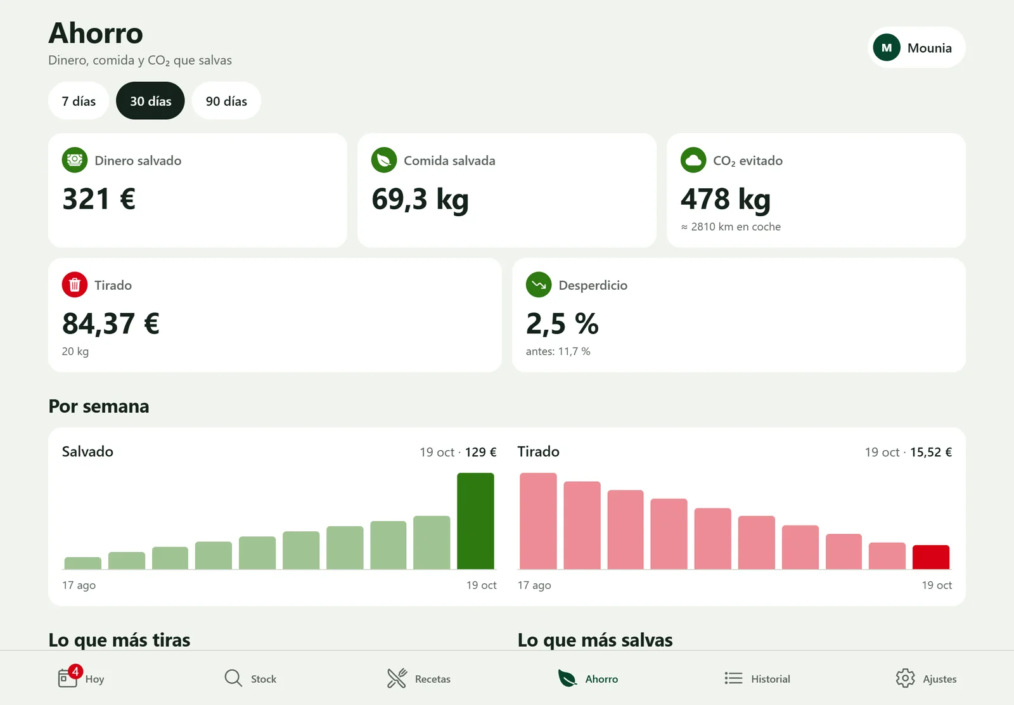The height and width of the screenshot is (705, 1014).
Task: Select the 30 días period
Action: [150, 101]
